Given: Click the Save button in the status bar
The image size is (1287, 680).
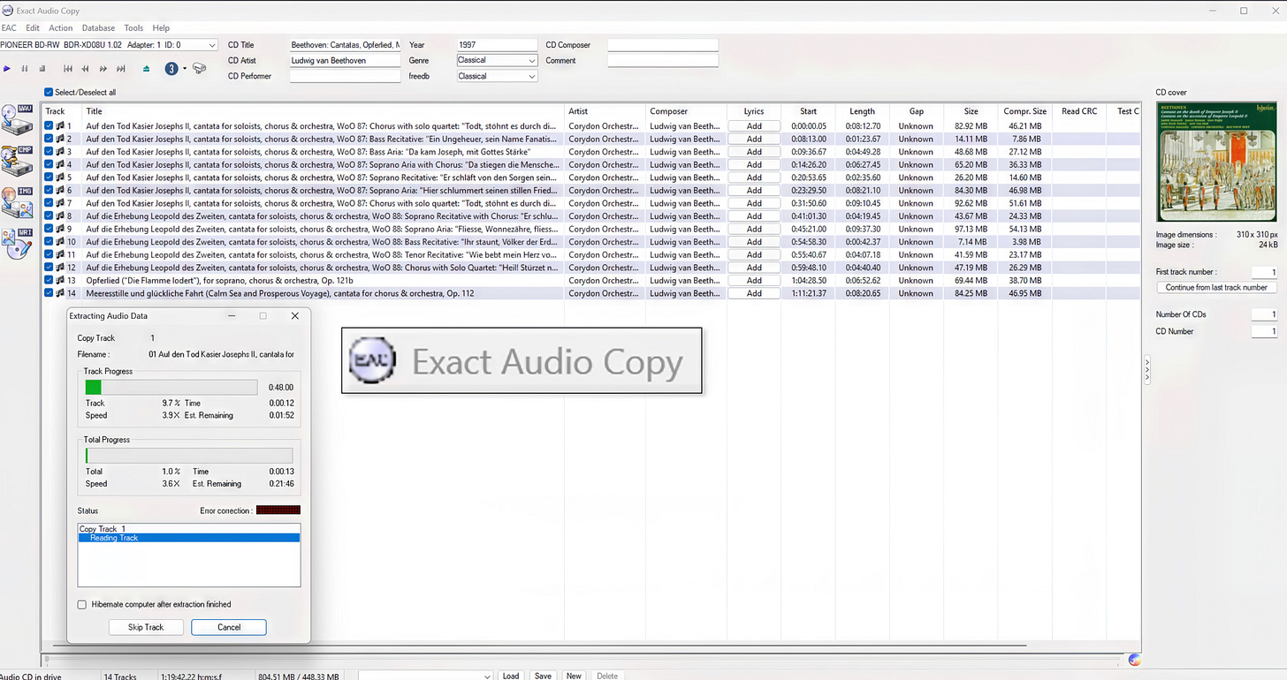Looking at the screenshot, I should [543, 676].
